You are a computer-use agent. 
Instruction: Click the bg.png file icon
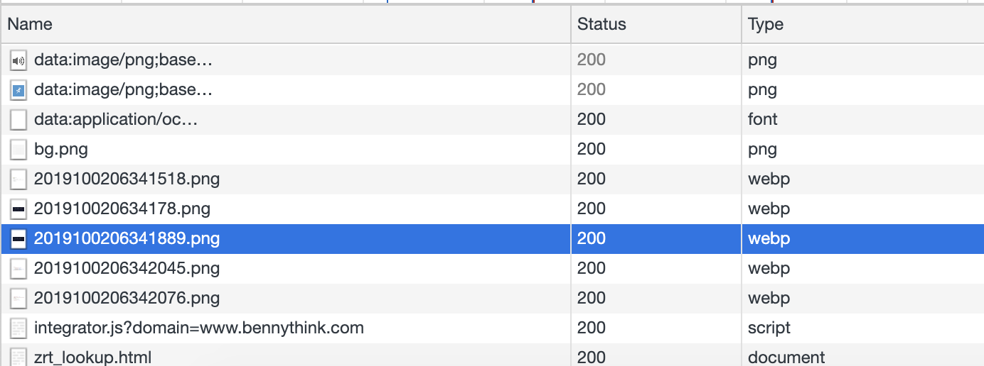point(18,150)
